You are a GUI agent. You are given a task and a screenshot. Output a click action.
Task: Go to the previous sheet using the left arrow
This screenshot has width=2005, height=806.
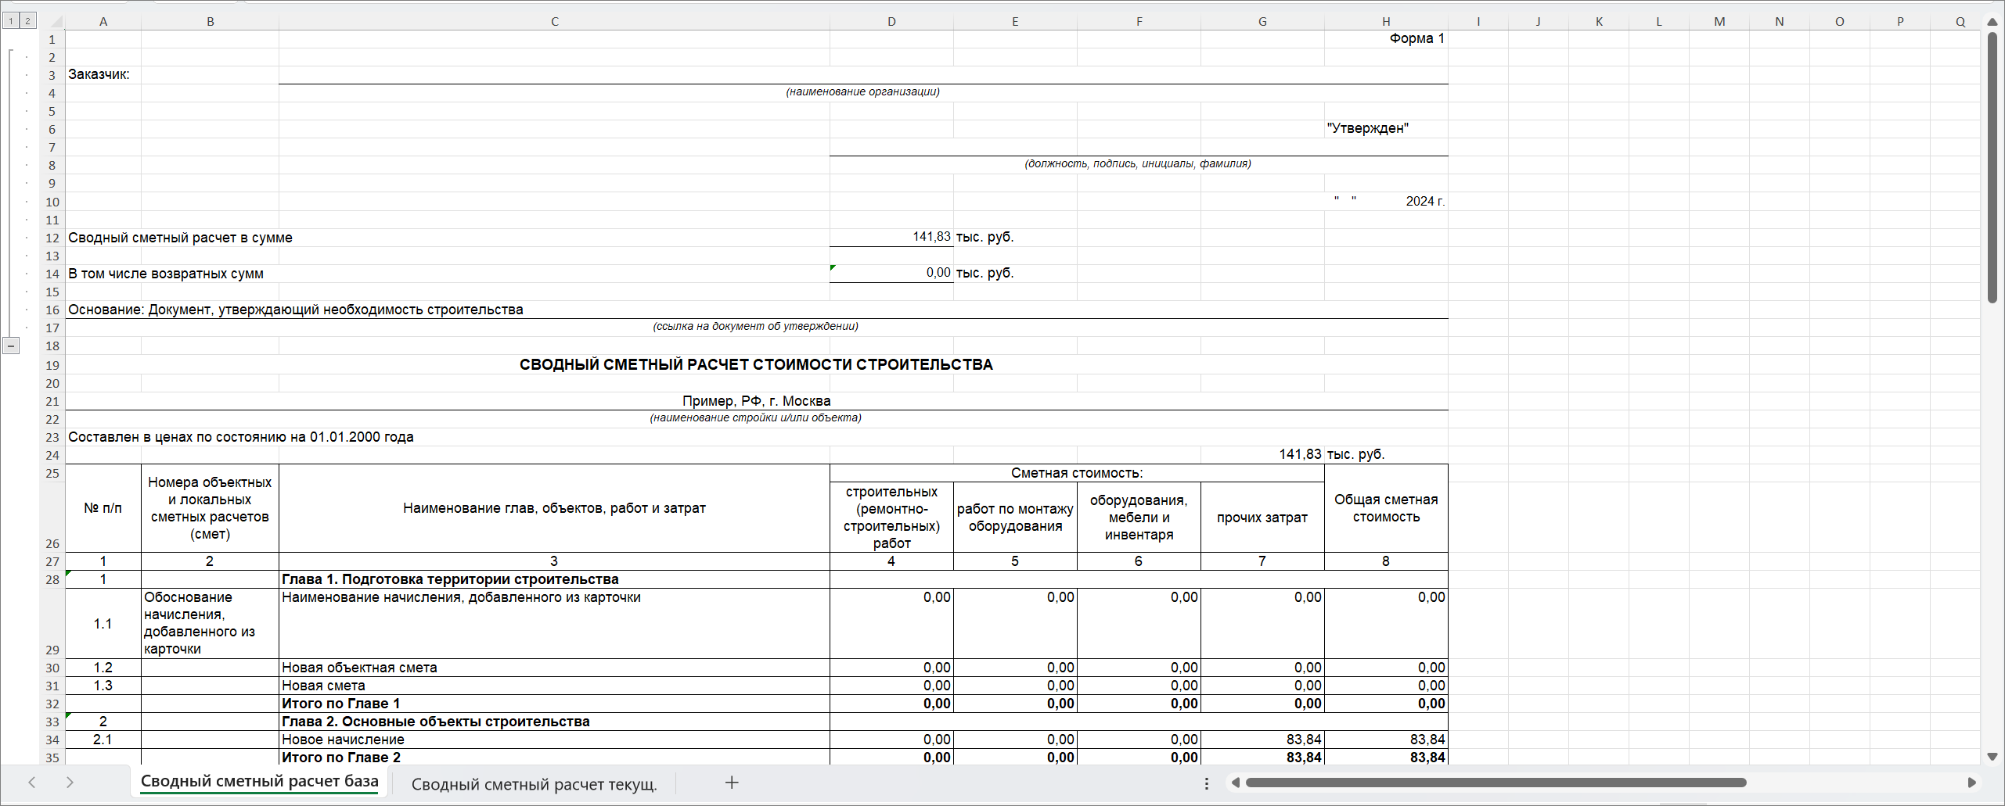[x=32, y=783]
